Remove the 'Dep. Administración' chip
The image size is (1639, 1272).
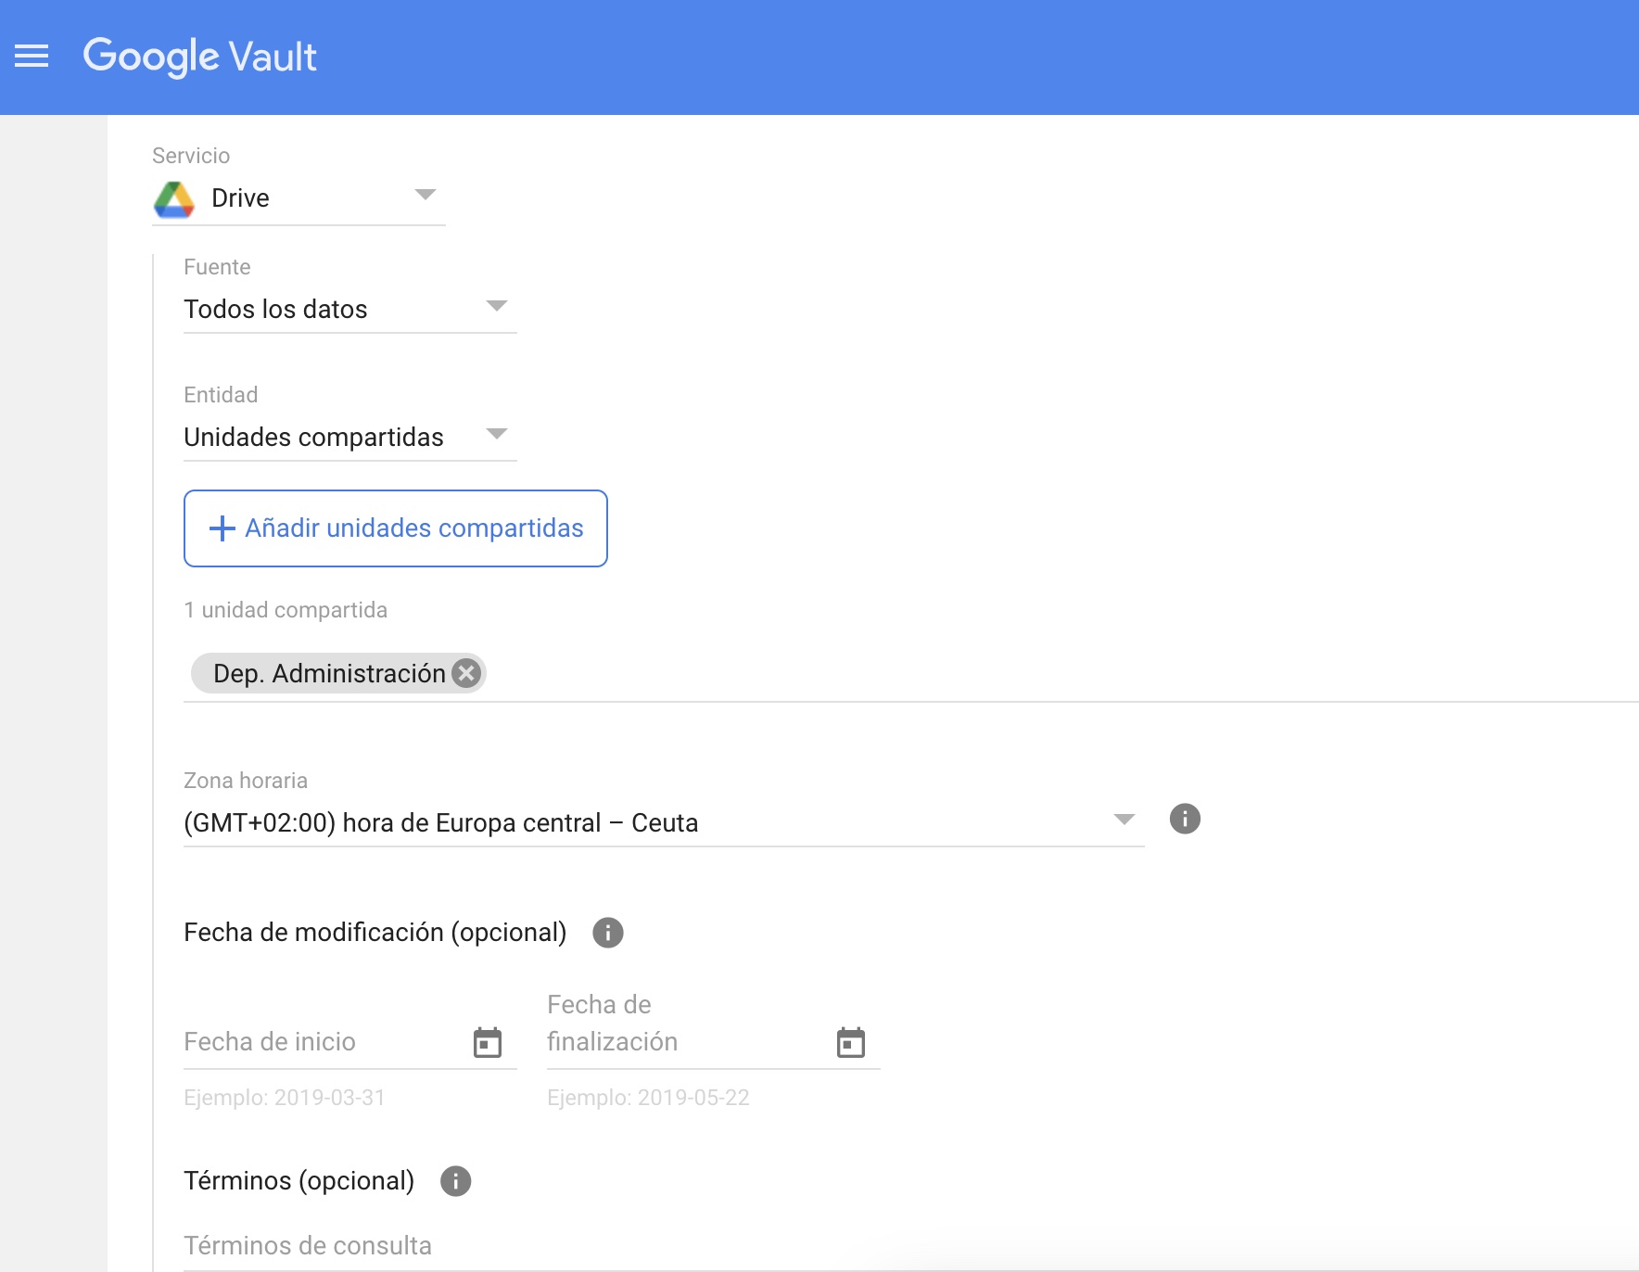tap(467, 673)
